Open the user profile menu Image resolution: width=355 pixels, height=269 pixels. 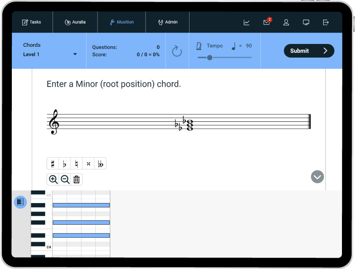click(x=286, y=22)
